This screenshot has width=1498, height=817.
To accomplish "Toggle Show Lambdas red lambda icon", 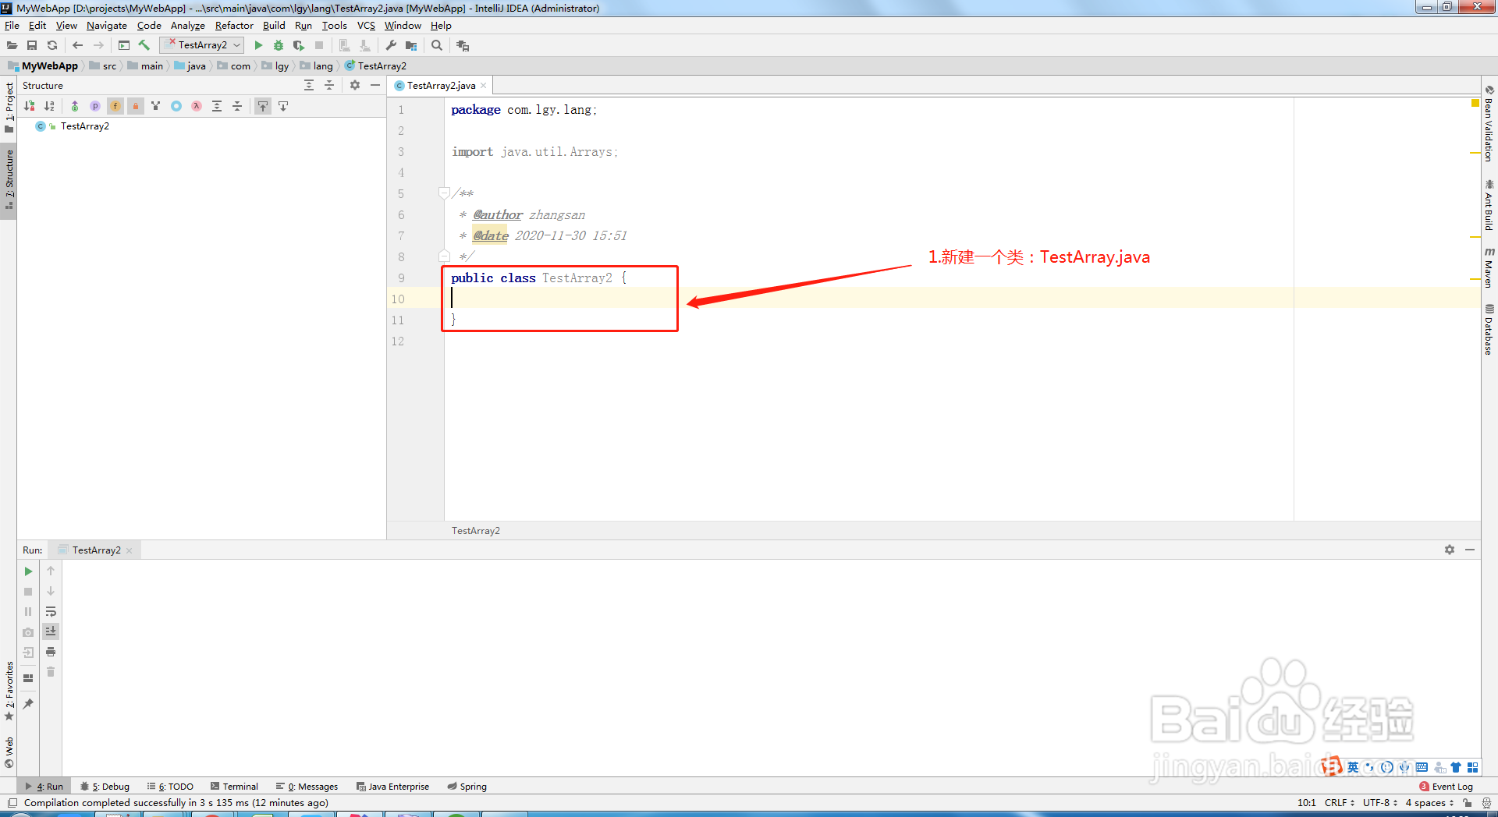I will click(x=197, y=106).
